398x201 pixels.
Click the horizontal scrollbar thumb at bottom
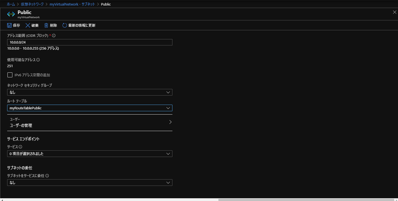[x=306, y=200]
